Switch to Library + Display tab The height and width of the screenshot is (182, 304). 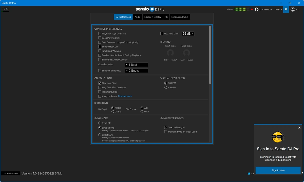(x=153, y=17)
